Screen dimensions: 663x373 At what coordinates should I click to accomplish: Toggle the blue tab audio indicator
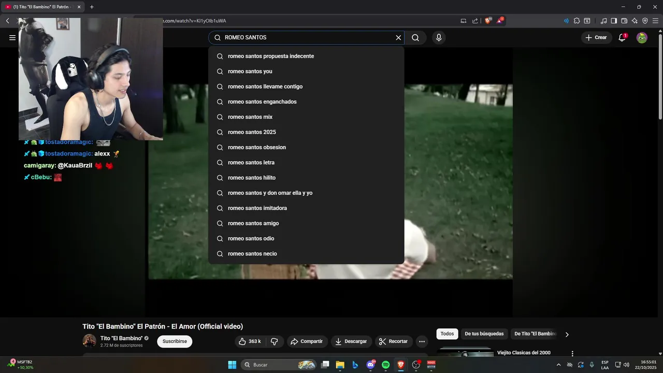pos(566,21)
